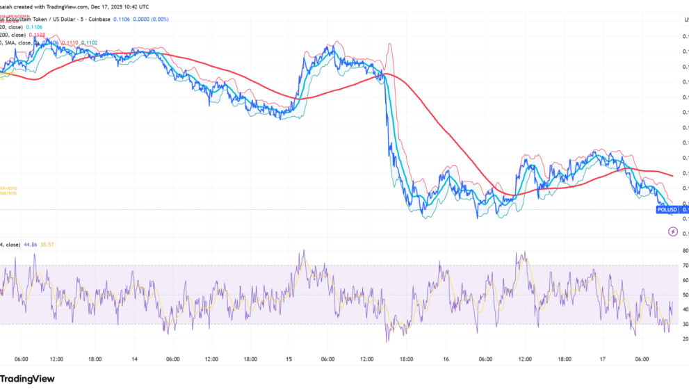Click the date label 16 on time axis

[x=446, y=359]
